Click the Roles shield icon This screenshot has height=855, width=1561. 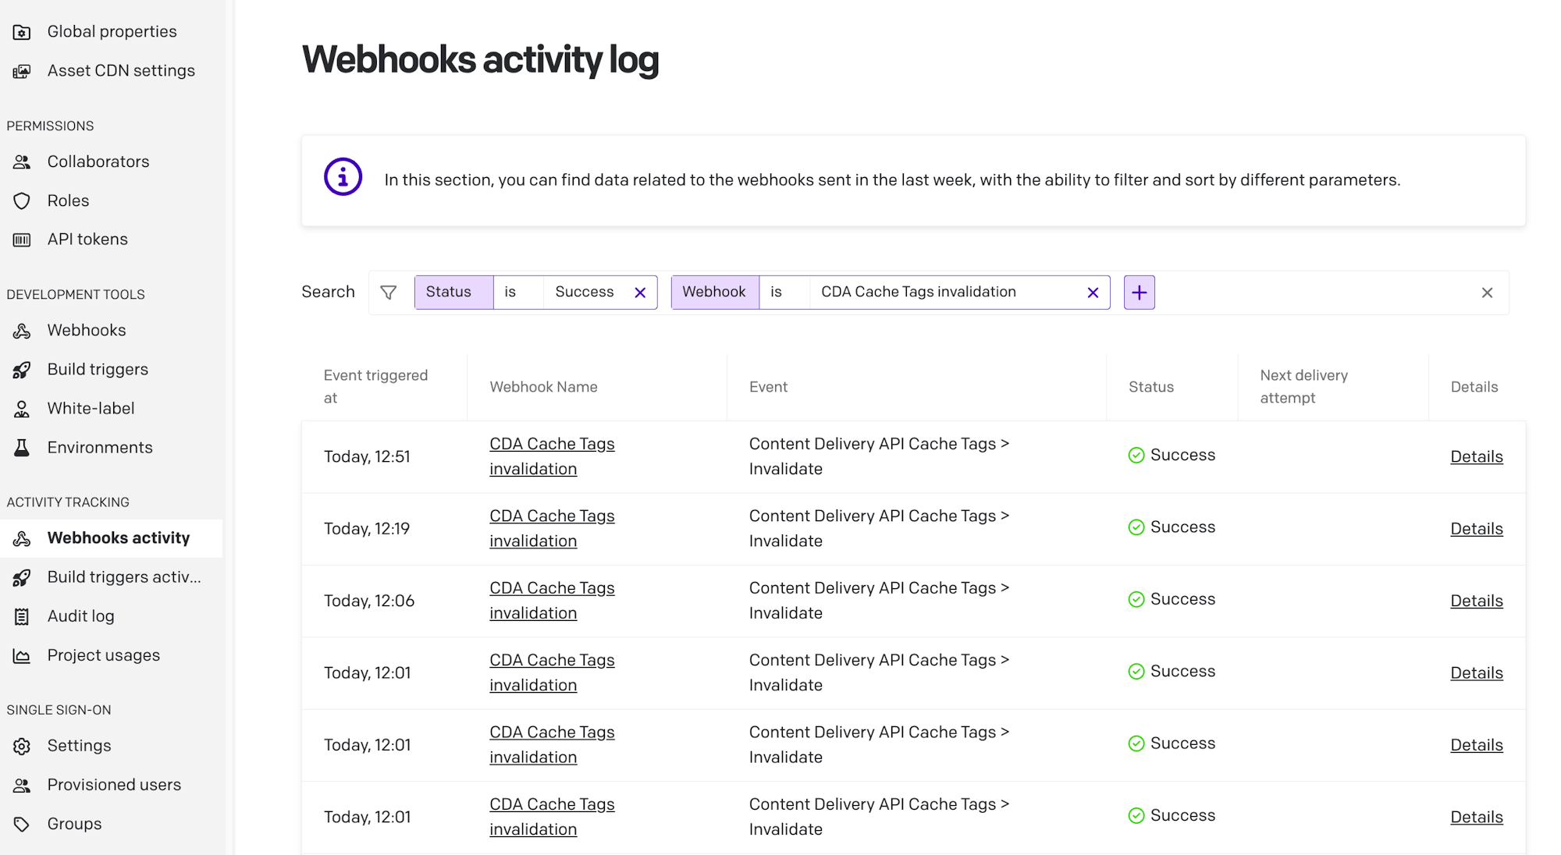(x=22, y=200)
